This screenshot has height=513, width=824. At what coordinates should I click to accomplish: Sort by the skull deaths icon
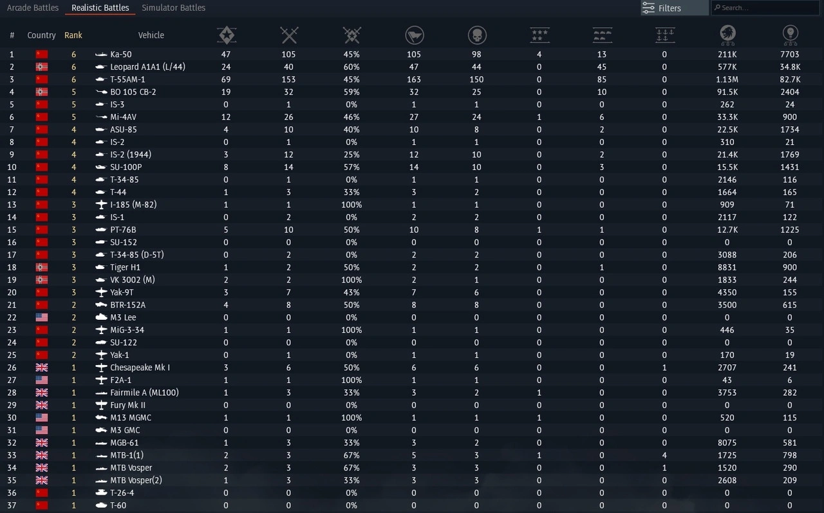pos(476,35)
